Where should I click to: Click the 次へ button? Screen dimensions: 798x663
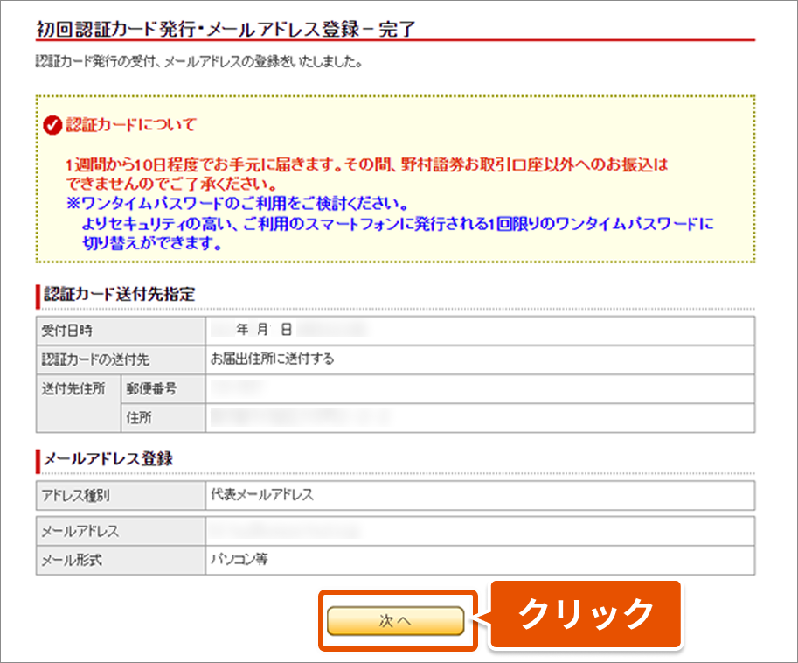pyautogui.click(x=395, y=619)
